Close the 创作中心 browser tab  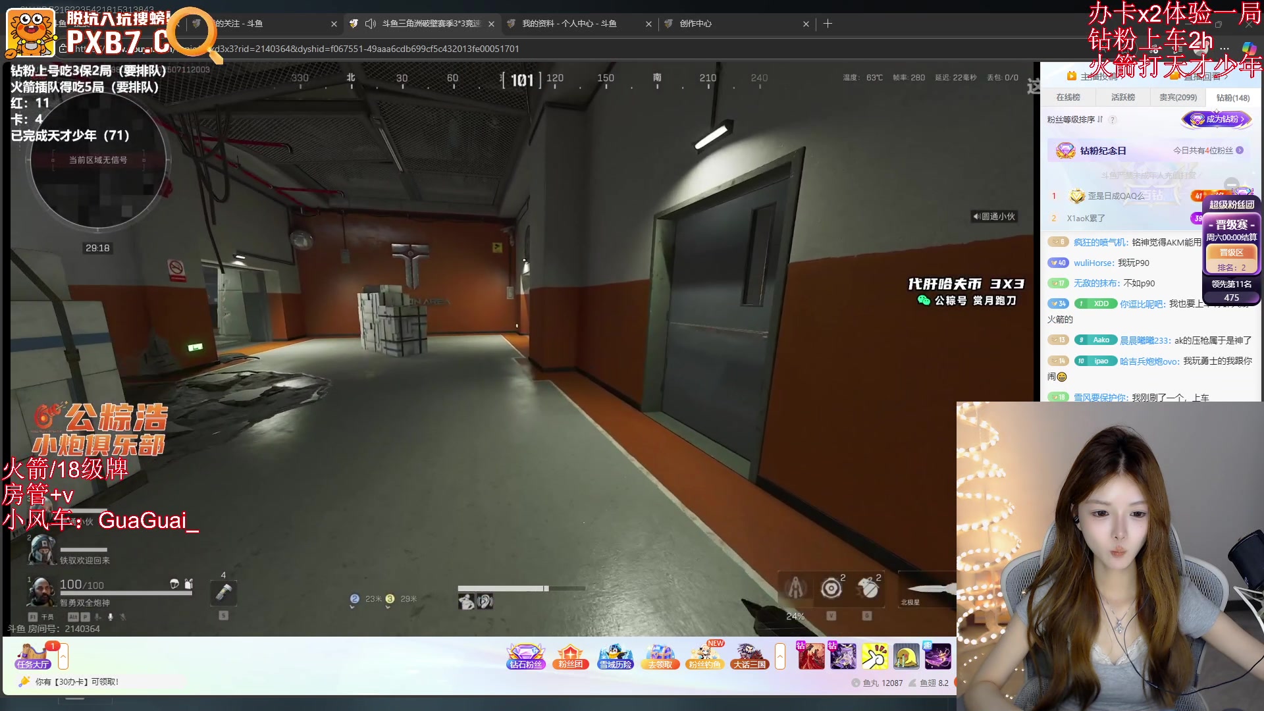(x=806, y=24)
